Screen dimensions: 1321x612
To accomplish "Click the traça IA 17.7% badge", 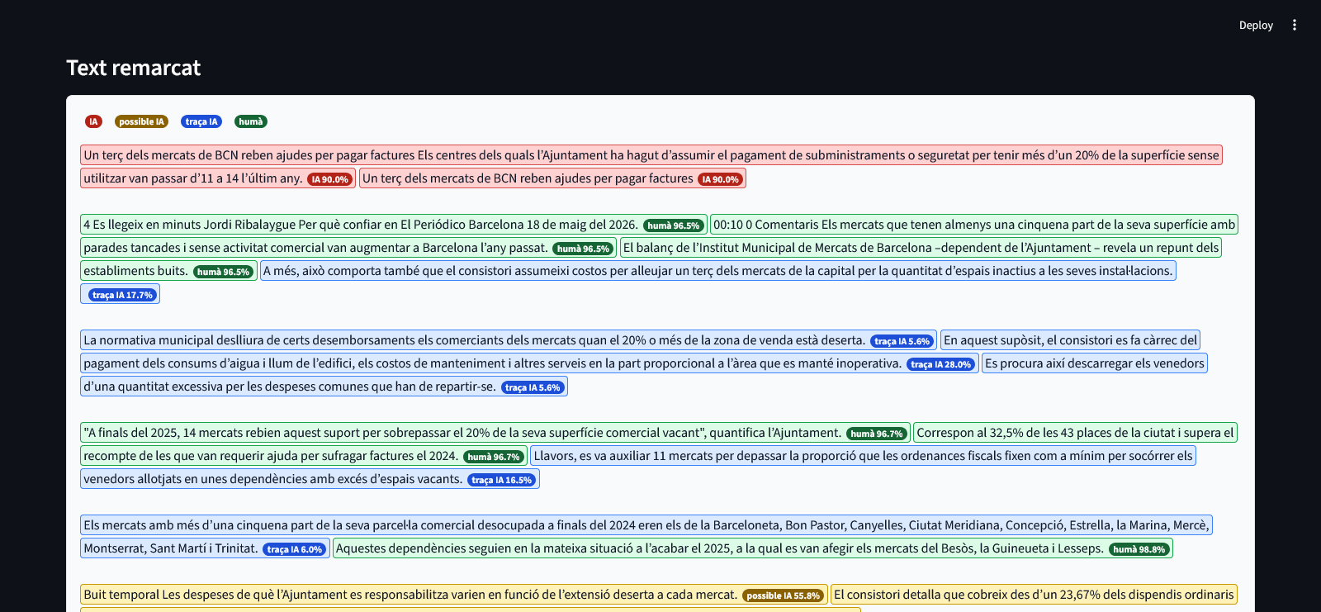I will click(122, 295).
